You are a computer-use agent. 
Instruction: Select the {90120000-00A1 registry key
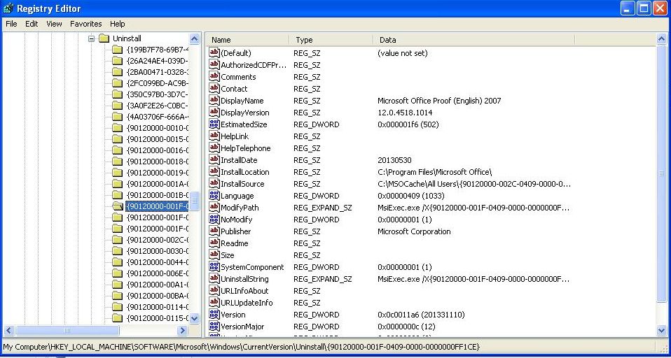click(158, 284)
